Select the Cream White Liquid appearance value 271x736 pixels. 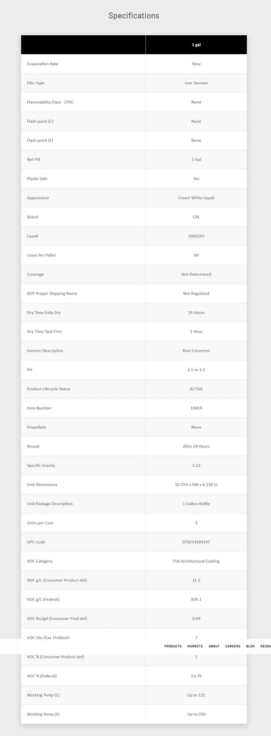pos(196,198)
